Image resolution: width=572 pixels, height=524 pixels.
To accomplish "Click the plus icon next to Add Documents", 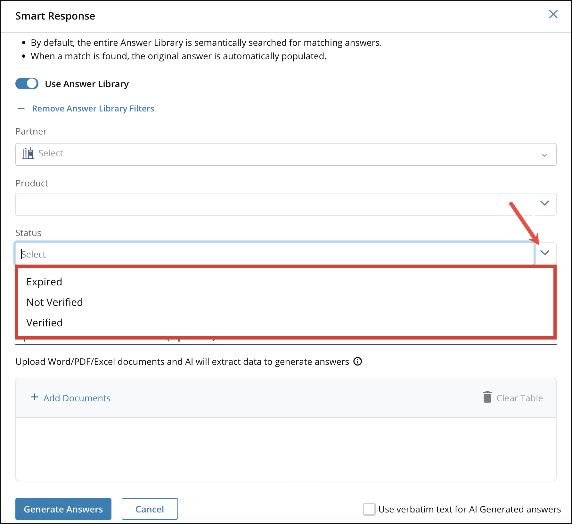I will click(34, 397).
